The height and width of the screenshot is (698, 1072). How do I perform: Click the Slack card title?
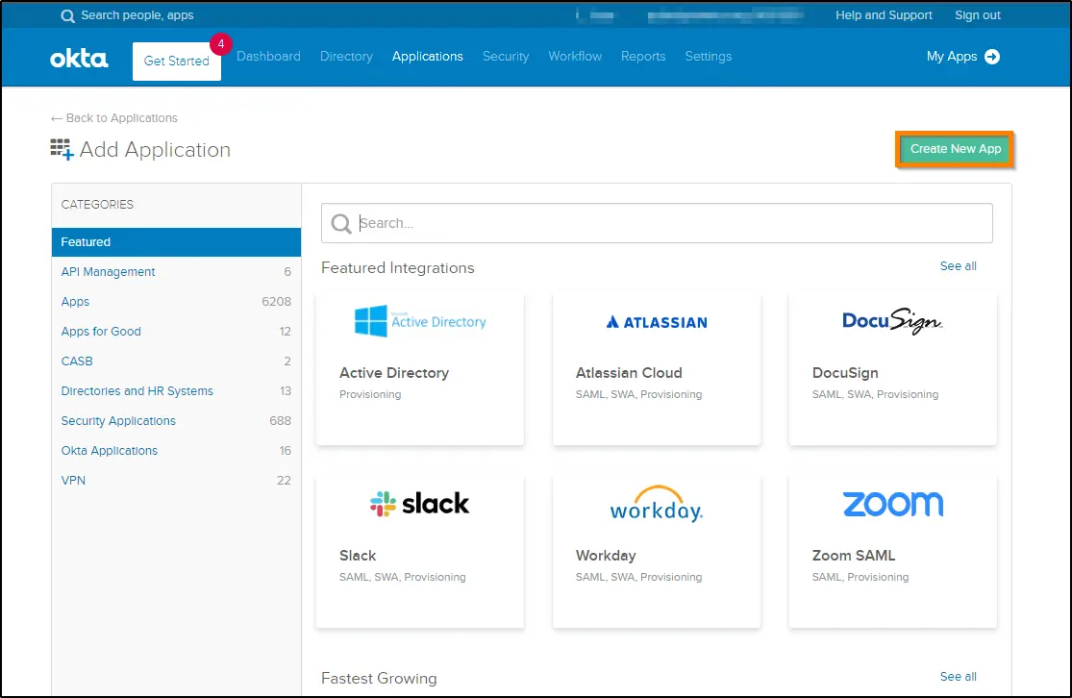[x=358, y=555]
